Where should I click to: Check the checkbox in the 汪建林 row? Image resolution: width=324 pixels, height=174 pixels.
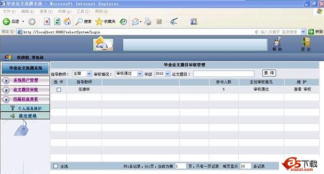pyautogui.click(x=59, y=90)
